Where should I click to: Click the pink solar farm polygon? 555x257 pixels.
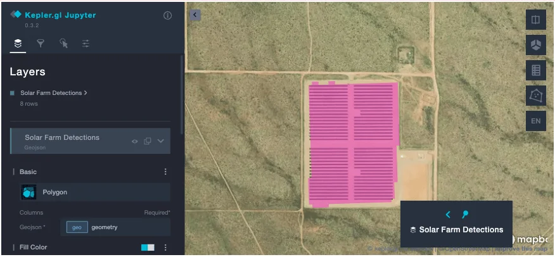tap(353, 143)
